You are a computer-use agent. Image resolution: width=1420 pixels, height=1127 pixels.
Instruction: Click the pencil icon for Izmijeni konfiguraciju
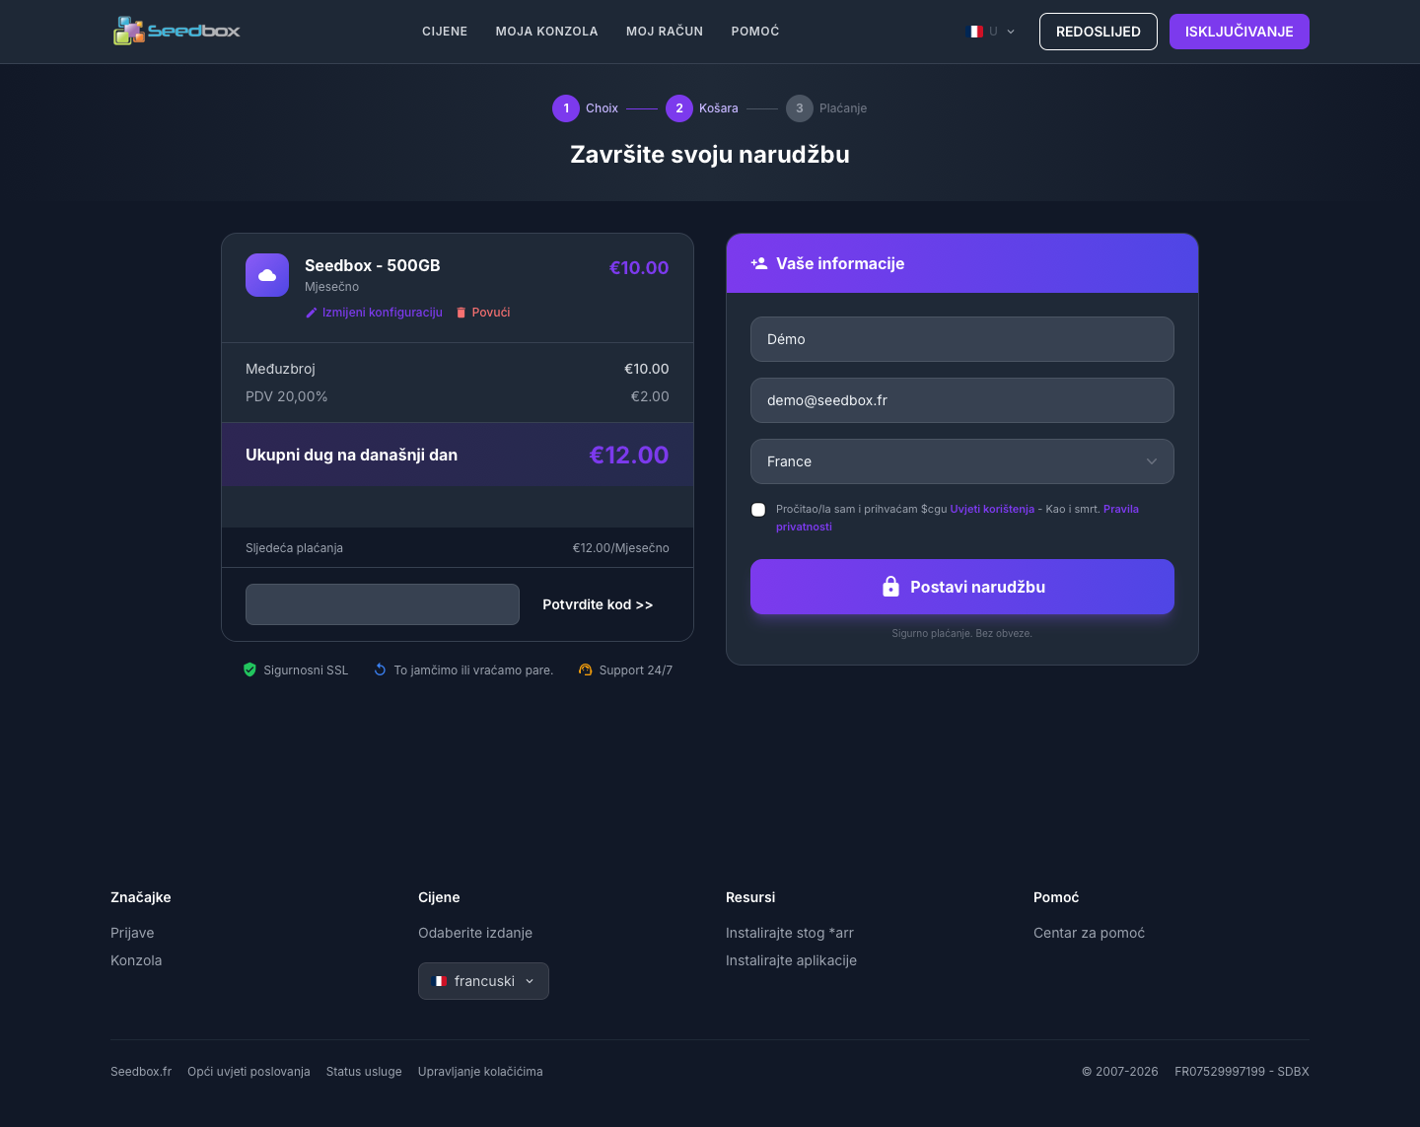tap(312, 313)
